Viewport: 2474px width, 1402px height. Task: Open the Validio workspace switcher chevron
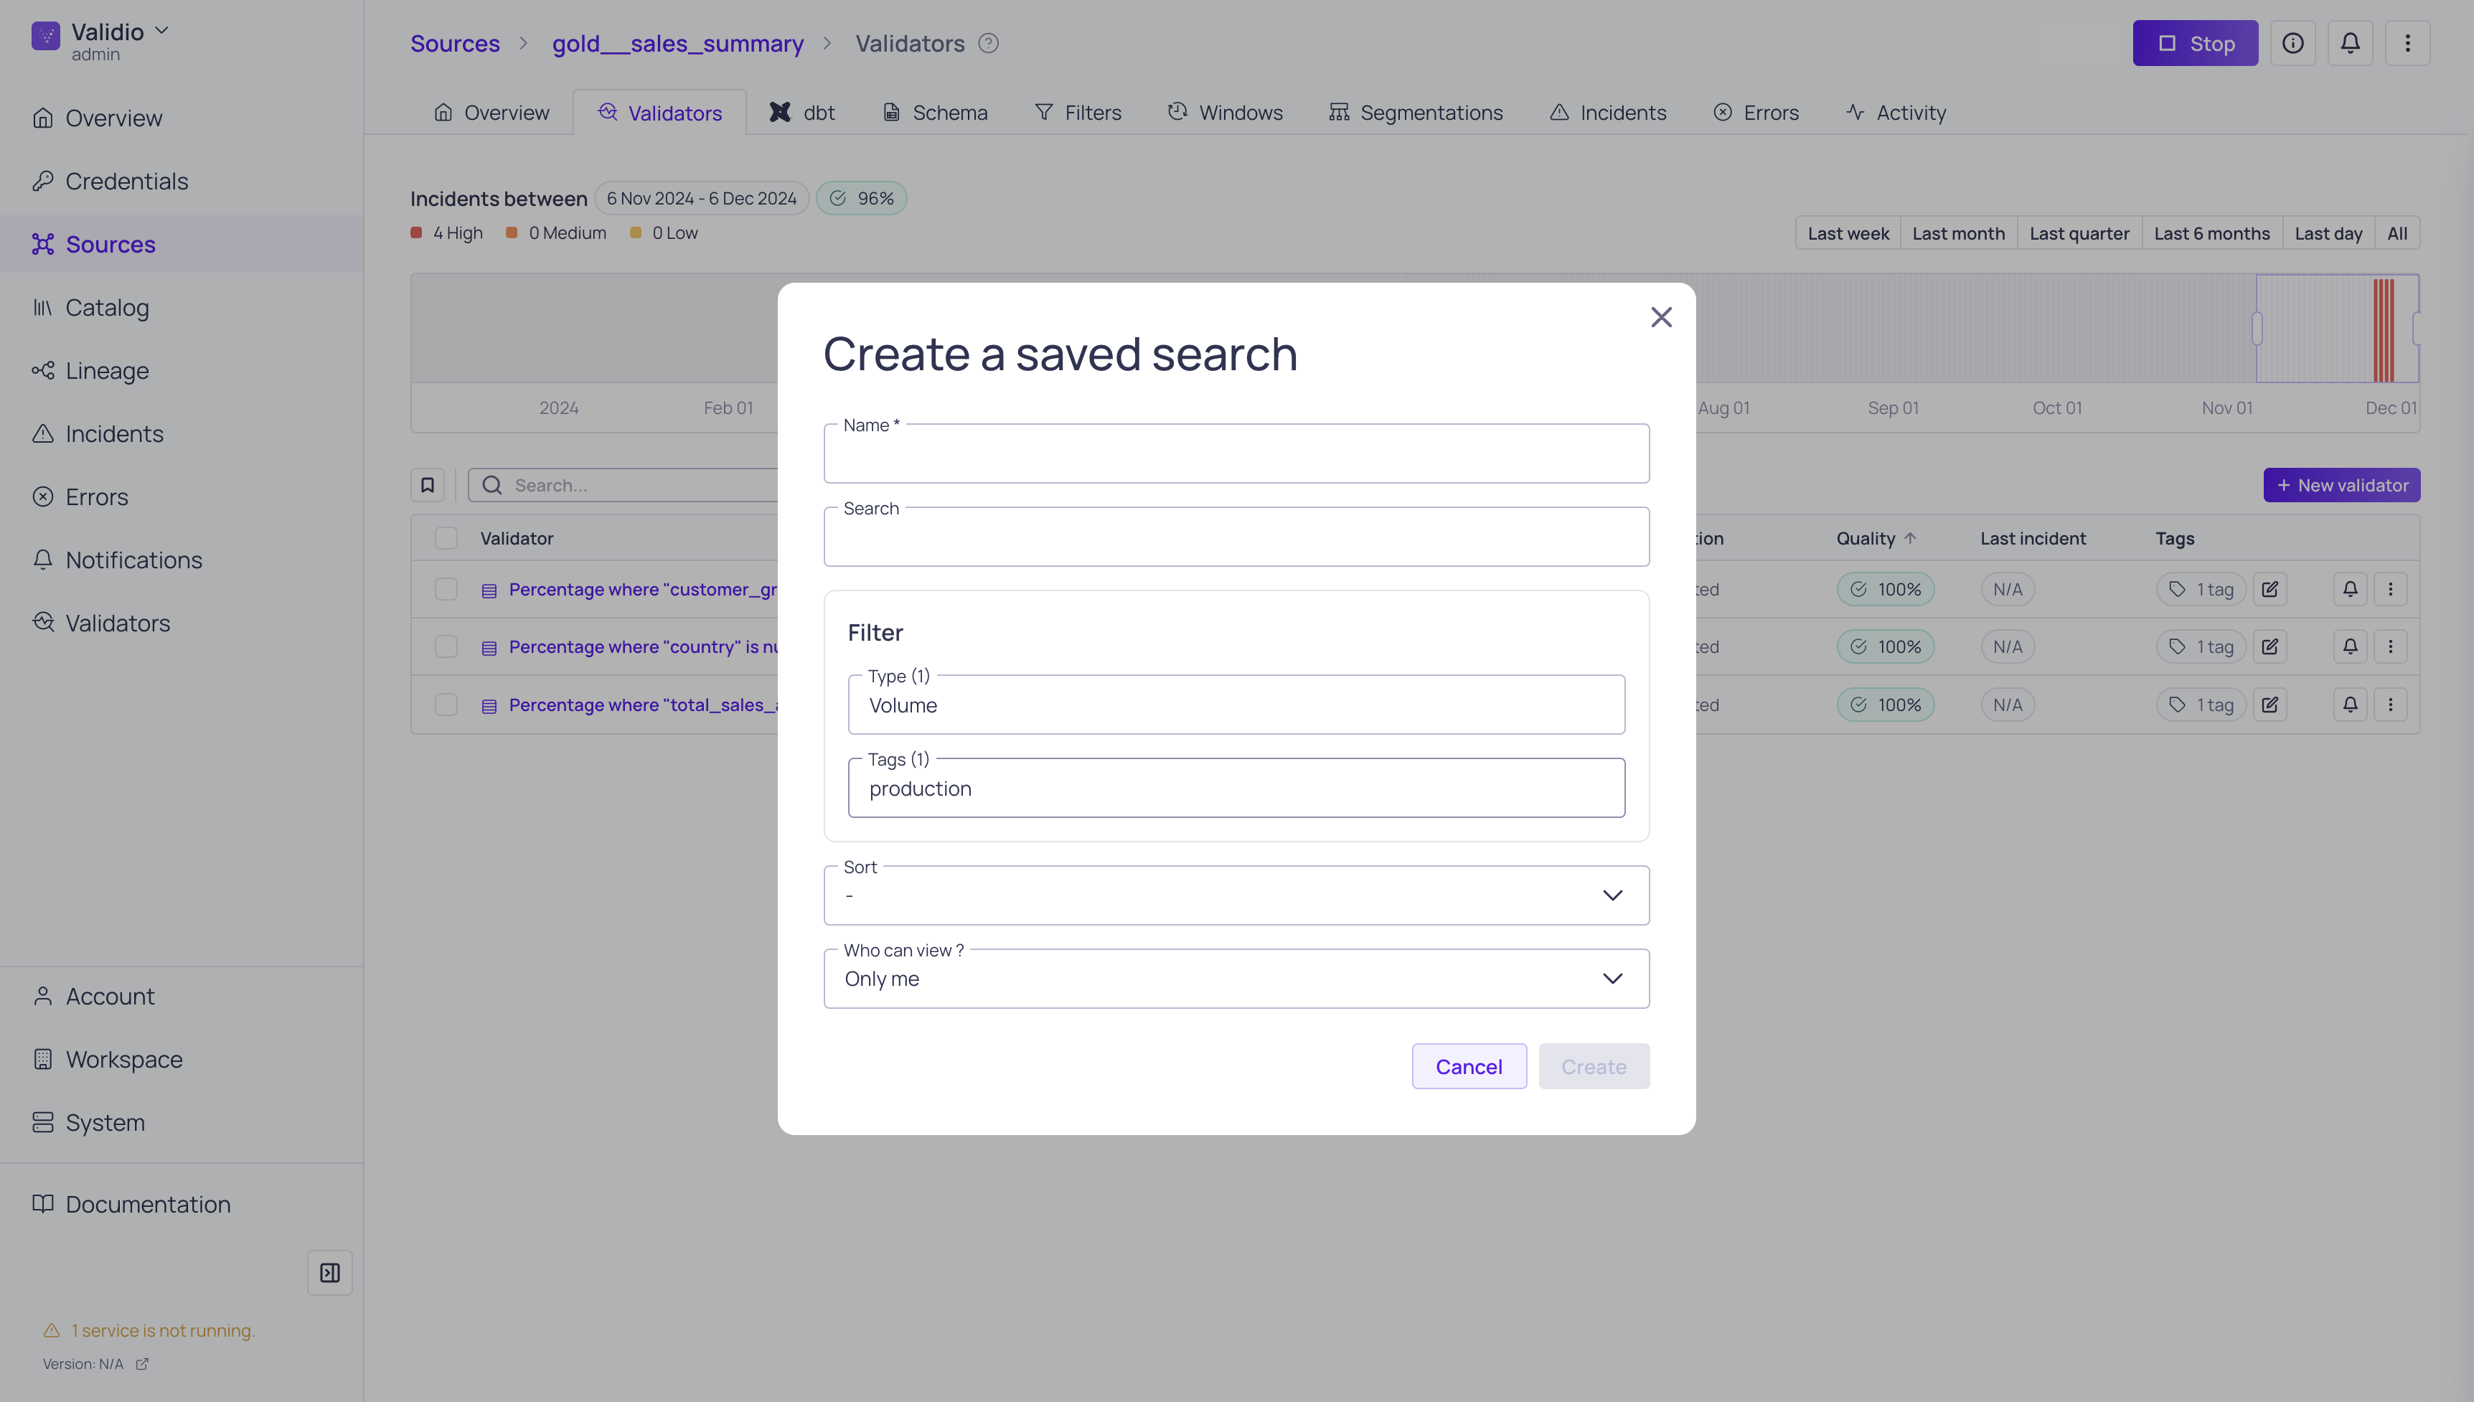(x=161, y=31)
